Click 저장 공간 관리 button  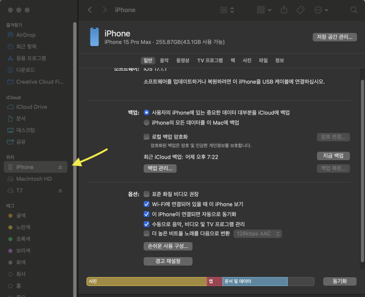(x=334, y=37)
